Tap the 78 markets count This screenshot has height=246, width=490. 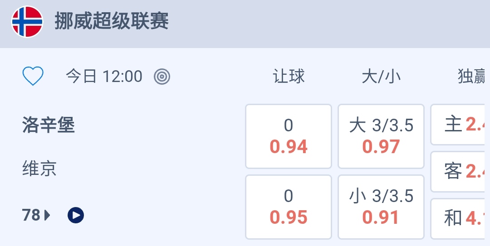tap(31, 215)
